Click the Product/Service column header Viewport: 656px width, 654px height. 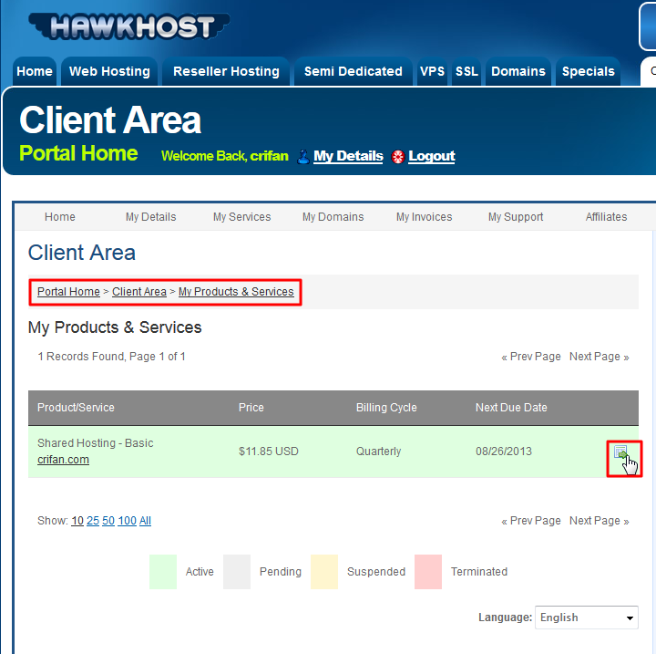[x=76, y=407]
